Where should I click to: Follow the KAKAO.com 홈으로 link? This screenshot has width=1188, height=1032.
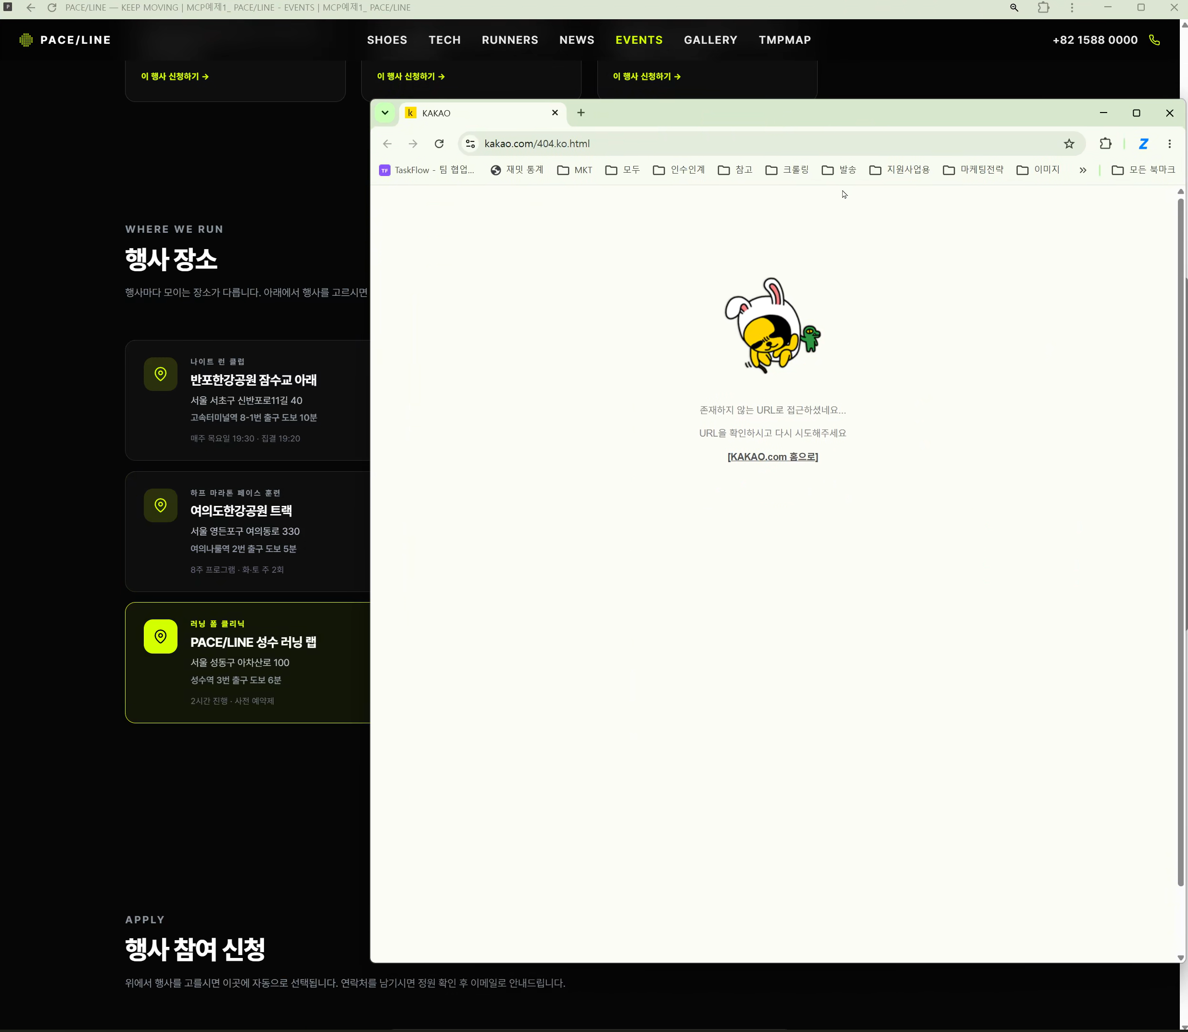pos(773,457)
